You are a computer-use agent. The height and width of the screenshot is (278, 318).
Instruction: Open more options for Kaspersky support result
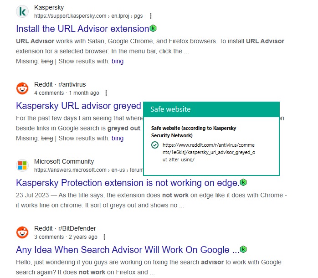pos(151,16)
